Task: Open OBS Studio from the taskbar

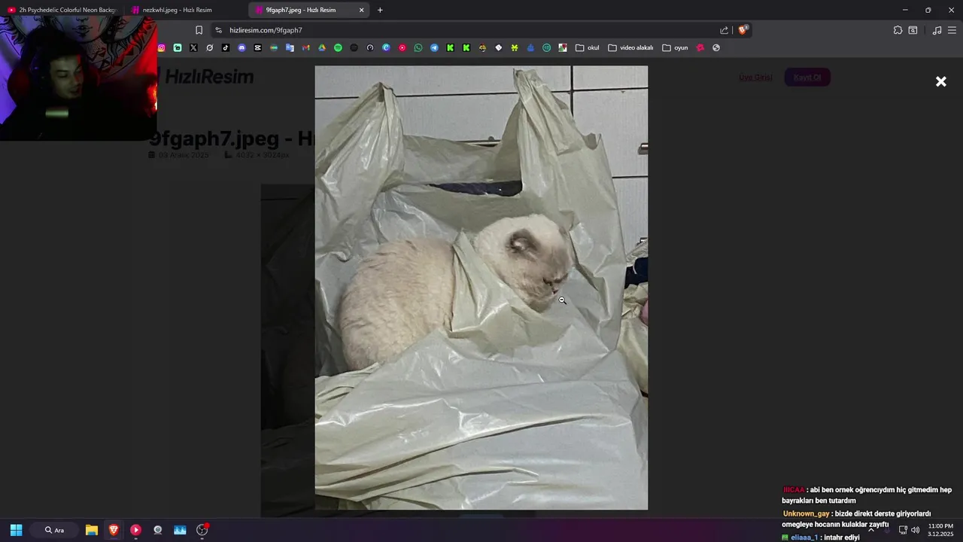Action: click(202, 530)
